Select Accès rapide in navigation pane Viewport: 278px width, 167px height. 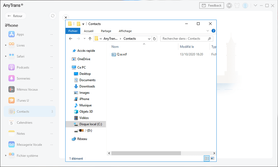86,51
